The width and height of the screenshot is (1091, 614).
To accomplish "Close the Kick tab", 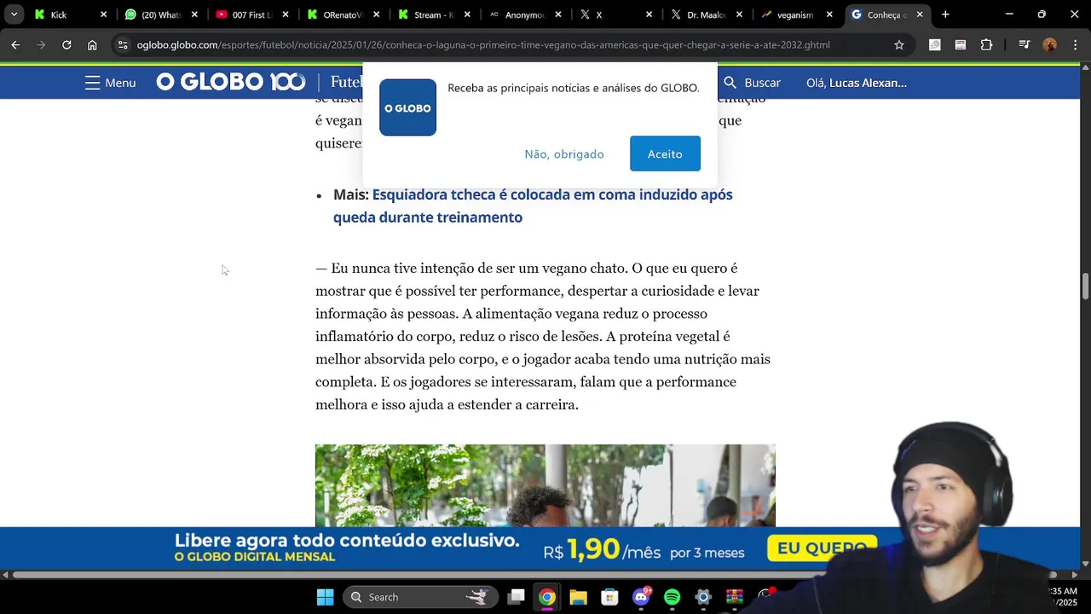I will coord(104,14).
